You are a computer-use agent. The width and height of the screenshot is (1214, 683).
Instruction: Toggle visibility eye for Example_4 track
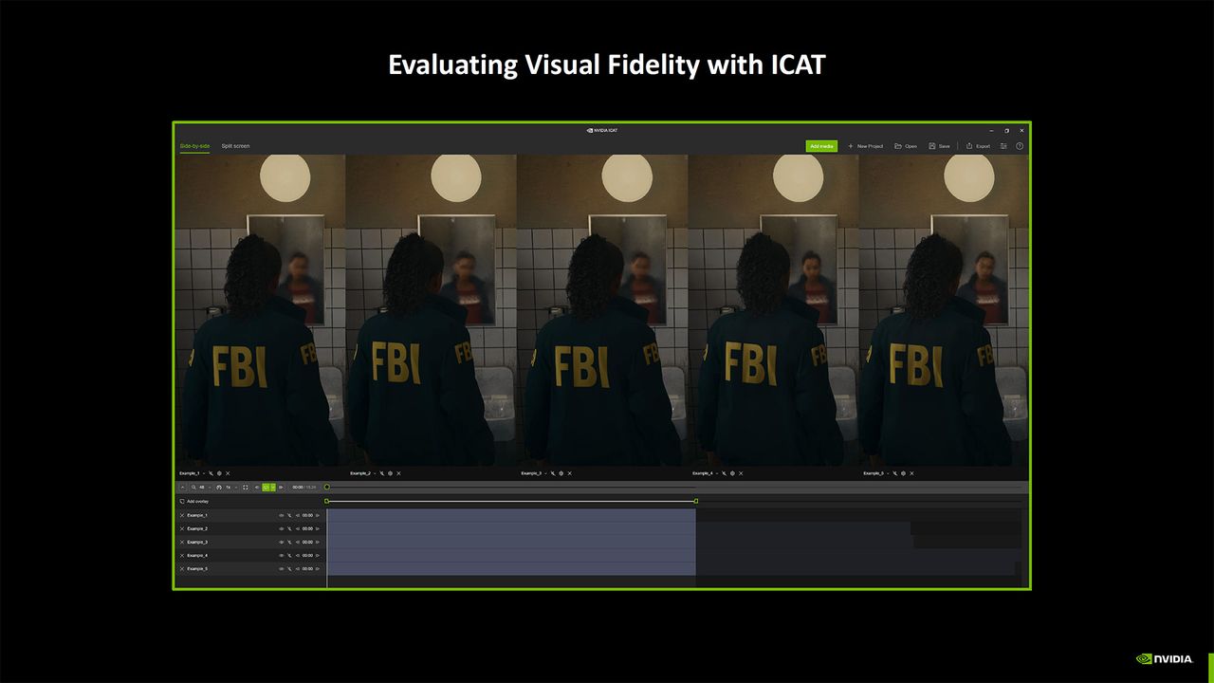(x=281, y=555)
